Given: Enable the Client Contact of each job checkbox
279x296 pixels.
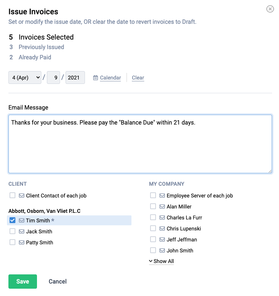Looking at the screenshot, I should tap(12, 195).
